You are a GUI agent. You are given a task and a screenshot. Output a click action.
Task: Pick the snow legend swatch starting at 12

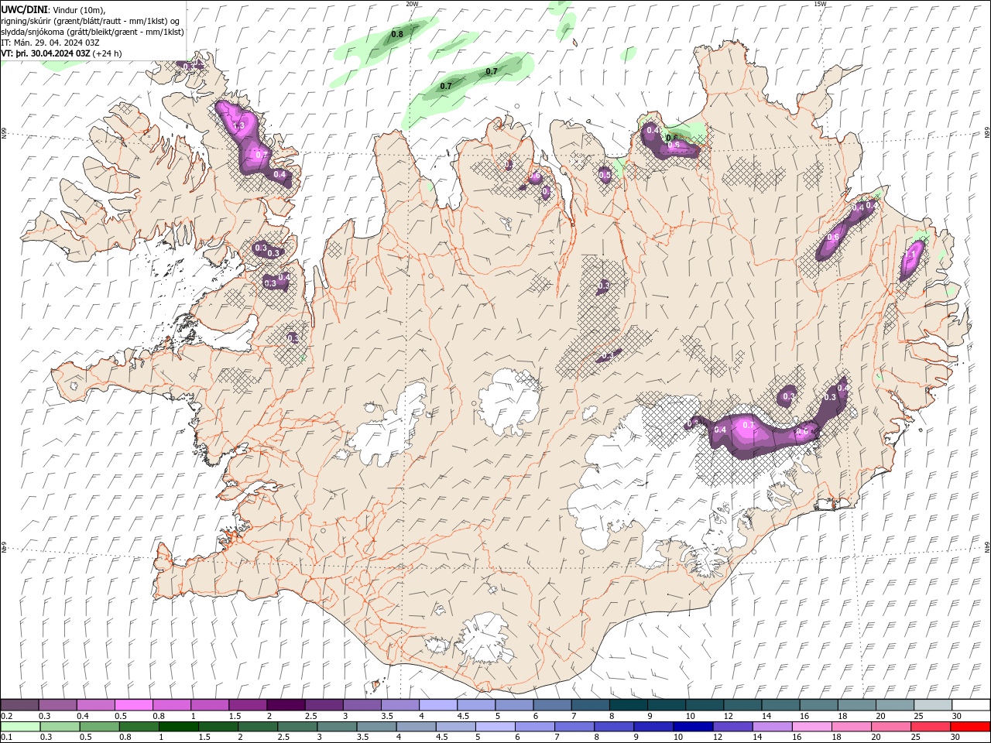point(742,705)
